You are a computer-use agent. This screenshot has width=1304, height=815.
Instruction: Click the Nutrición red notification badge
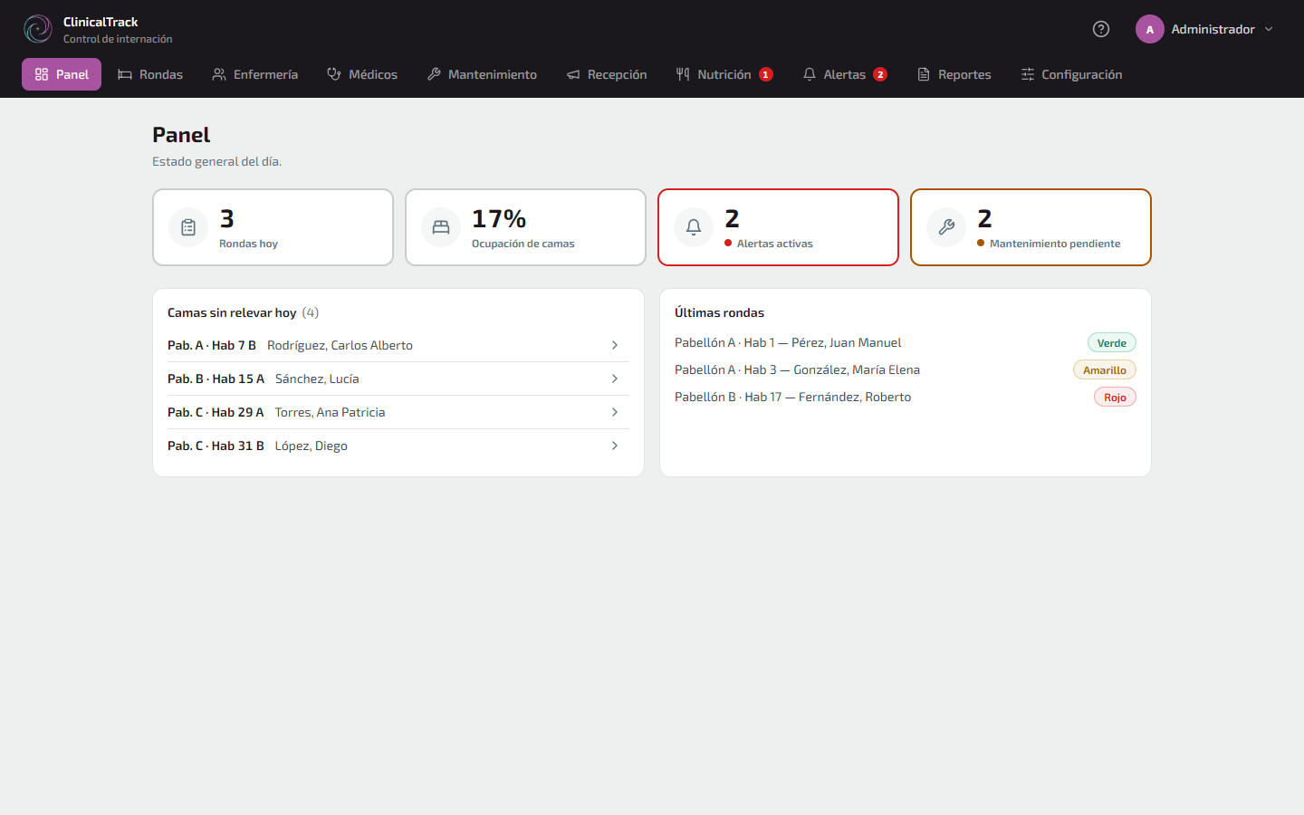766,74
